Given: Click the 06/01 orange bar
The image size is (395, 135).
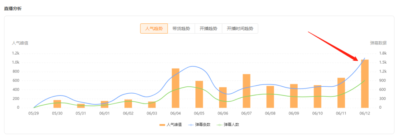Looking at the screenshot, I should (x=105, y=105).
